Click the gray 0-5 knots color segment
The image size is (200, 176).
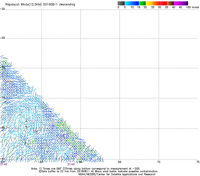click(121, 3)
